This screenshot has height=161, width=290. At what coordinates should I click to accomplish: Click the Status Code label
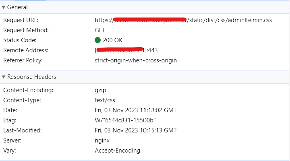pyautogui.click(x=20, y=40)
